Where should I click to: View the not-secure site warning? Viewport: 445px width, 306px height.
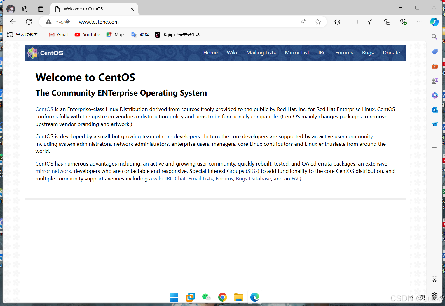[x=58, y=22]
